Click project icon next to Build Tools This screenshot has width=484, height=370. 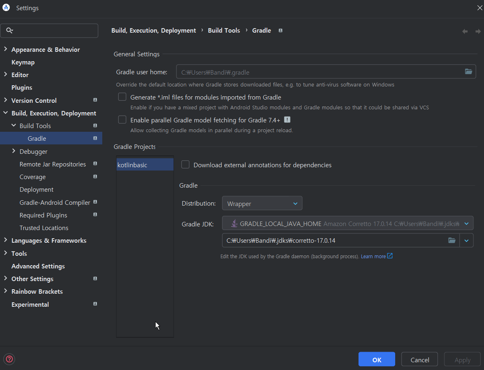tap(95, 126)
